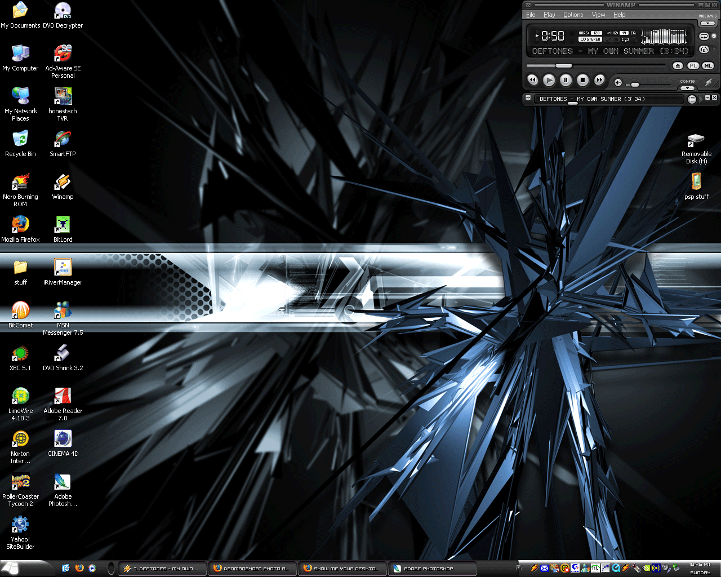Select the BitLord desktop shortcut

click(63, 229)
